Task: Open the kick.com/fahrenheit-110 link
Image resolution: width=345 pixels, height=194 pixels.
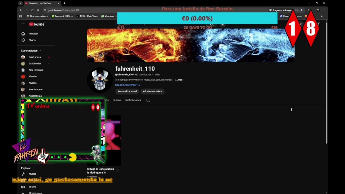Action: [127, 85]
